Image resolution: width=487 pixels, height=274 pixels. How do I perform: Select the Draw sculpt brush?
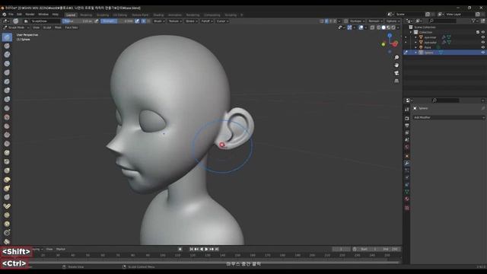coord(7,37)
